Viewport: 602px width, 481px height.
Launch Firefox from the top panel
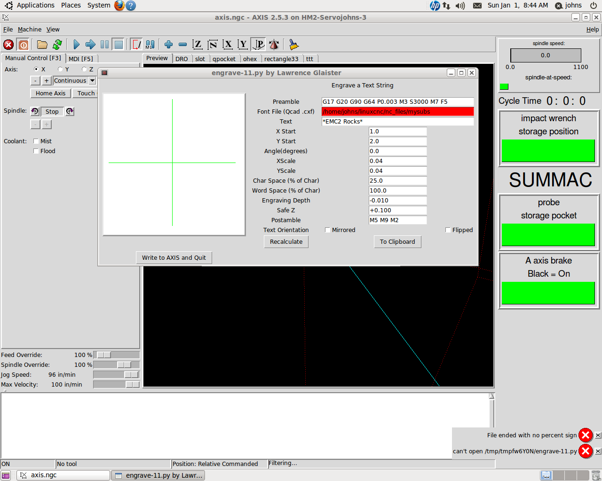[x=119, y=6]
